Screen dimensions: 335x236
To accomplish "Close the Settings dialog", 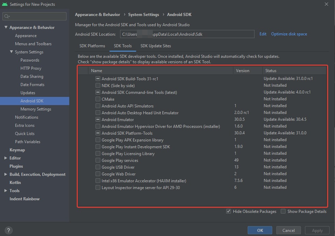I will coord(326,4).
